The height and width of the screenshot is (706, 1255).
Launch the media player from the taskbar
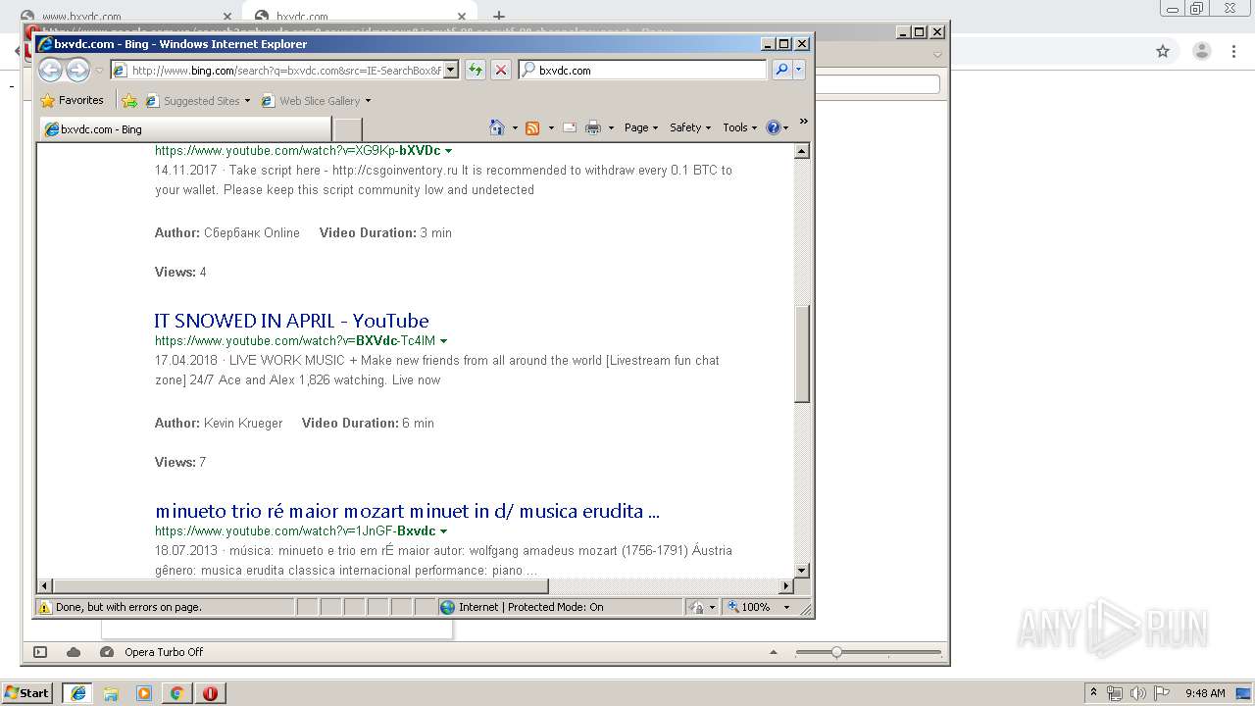point(144,693)
